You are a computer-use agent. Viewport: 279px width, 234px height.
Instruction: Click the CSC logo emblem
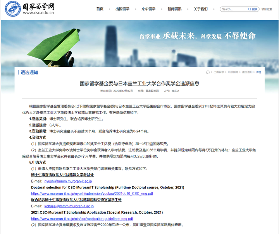13,9
